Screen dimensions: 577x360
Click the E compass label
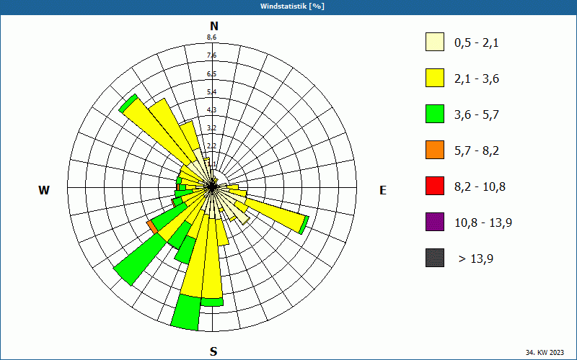(383, 190)
